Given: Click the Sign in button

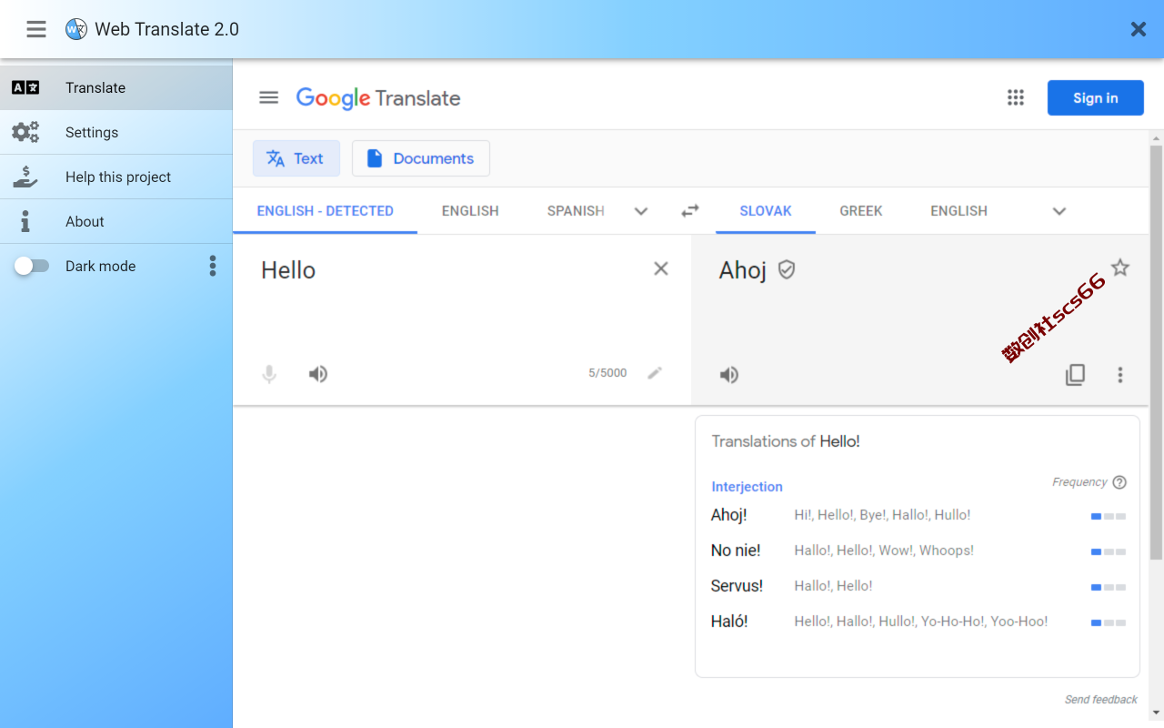Looking at the screenshot, I should coord(1096,98).
